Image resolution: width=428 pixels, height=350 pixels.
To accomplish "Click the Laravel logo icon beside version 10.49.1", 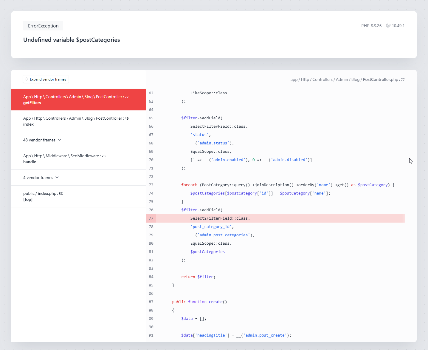I will [x=388, y=26].
